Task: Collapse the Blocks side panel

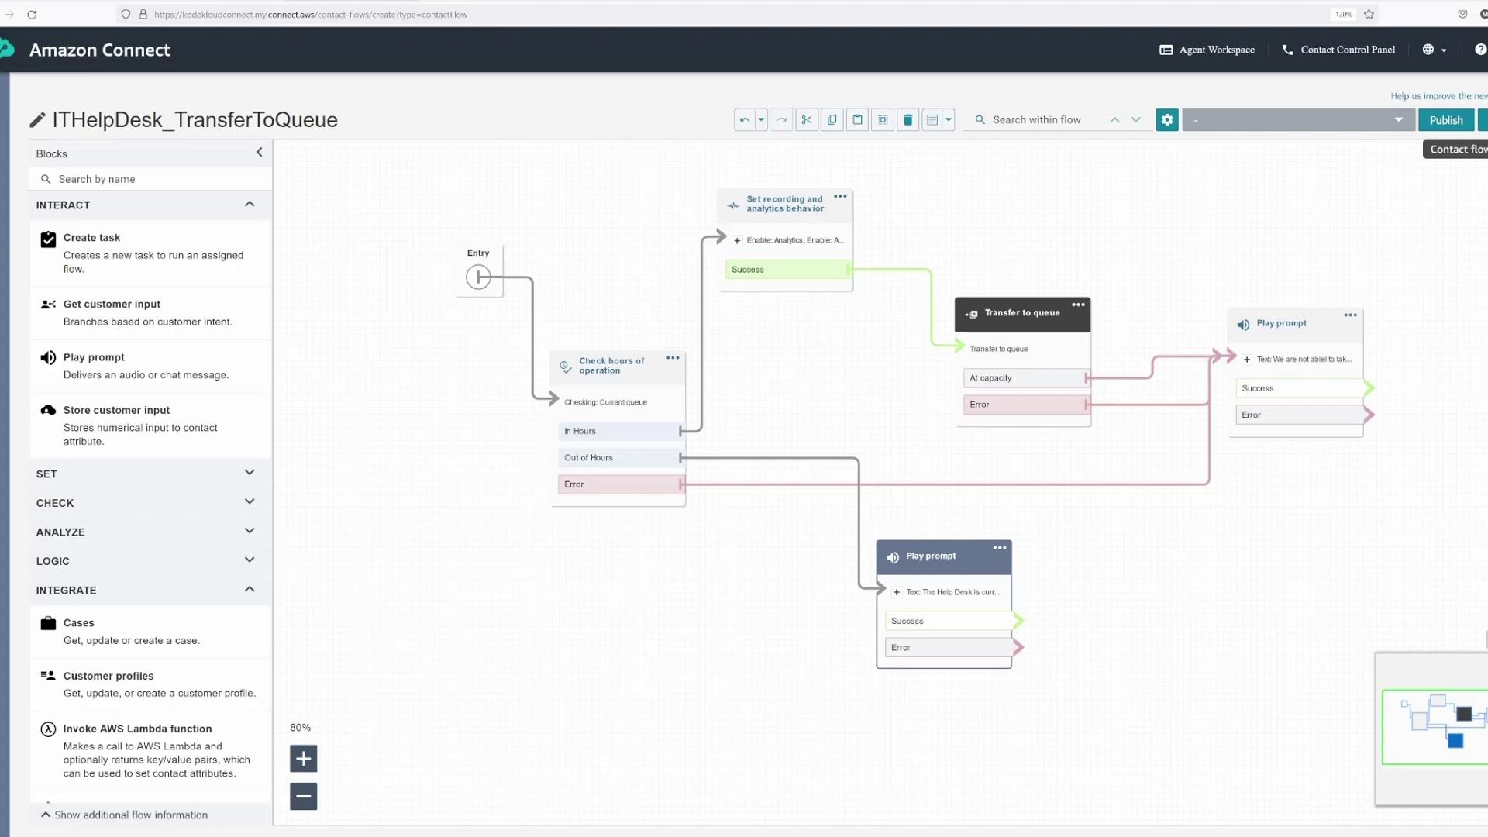Action: click(259, 153)
